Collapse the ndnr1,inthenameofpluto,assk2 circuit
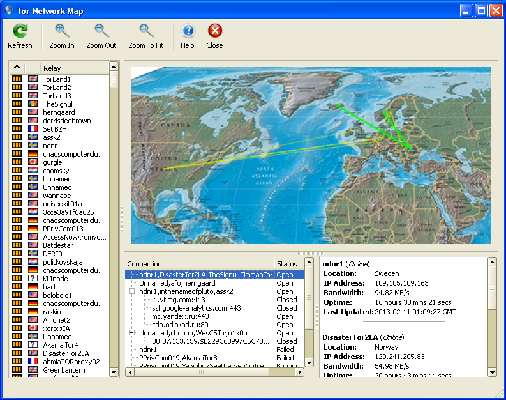 [x=131, y=291]
